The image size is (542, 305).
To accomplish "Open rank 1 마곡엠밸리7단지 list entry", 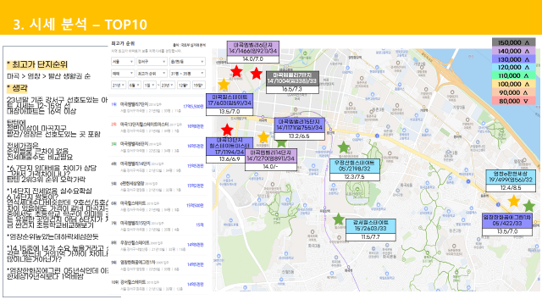I will pos(158,107).
